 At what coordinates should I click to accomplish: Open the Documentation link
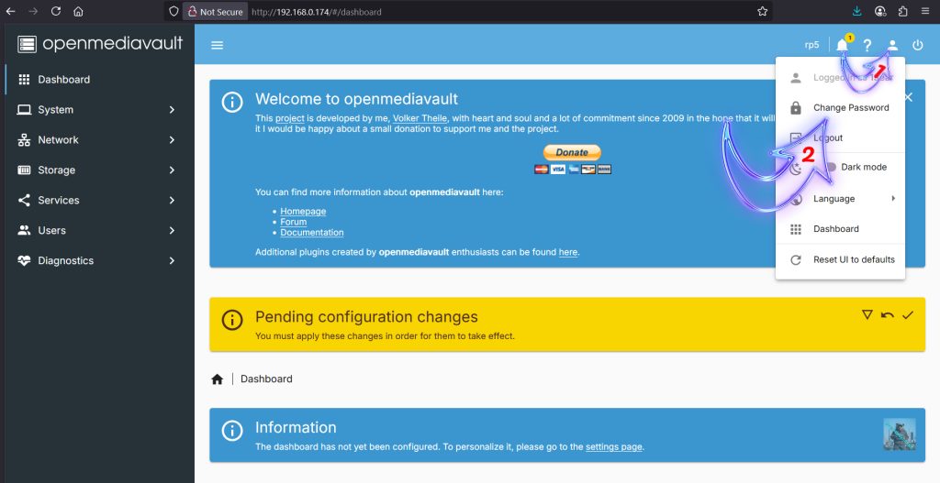click(x=311, y=233)
